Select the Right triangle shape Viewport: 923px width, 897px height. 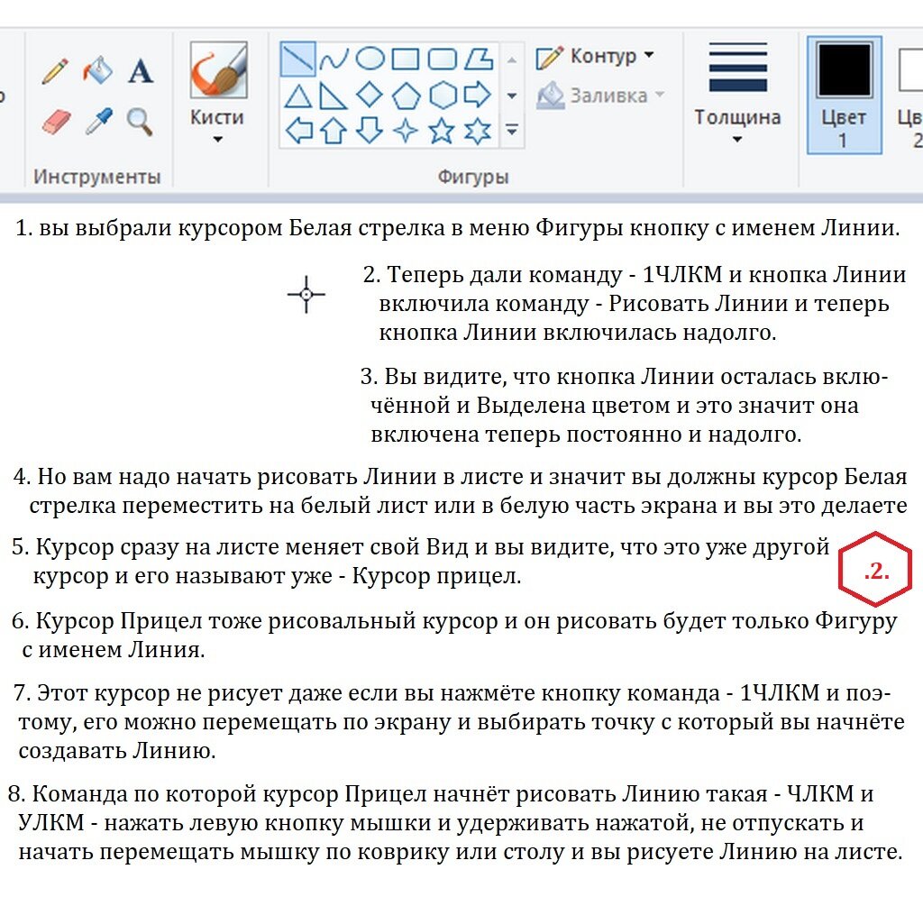(x=334, y=96)
